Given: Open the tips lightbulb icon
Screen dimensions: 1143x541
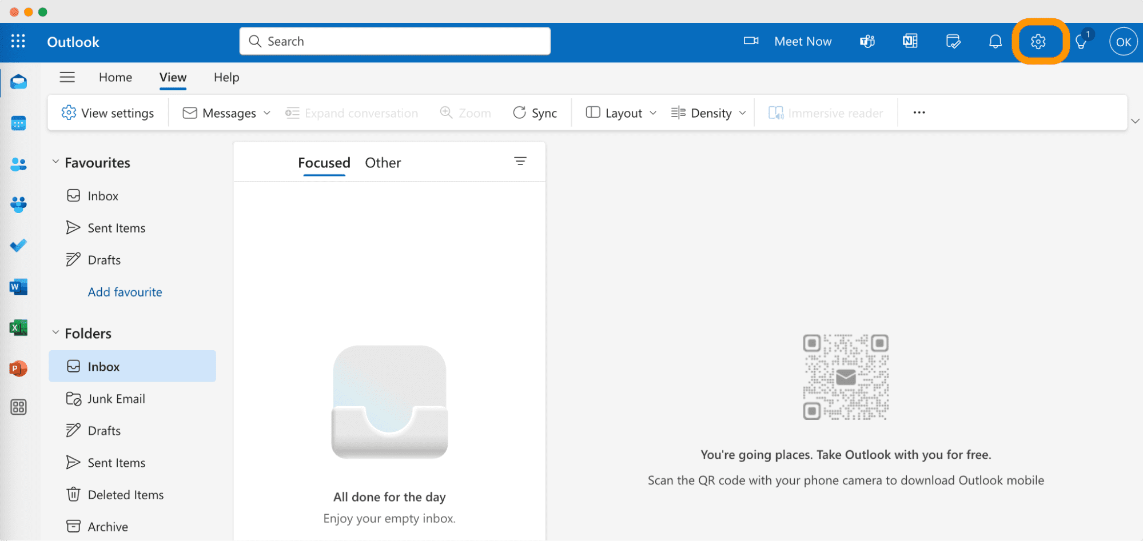Looking at the screenshot, I should 1081,41.
